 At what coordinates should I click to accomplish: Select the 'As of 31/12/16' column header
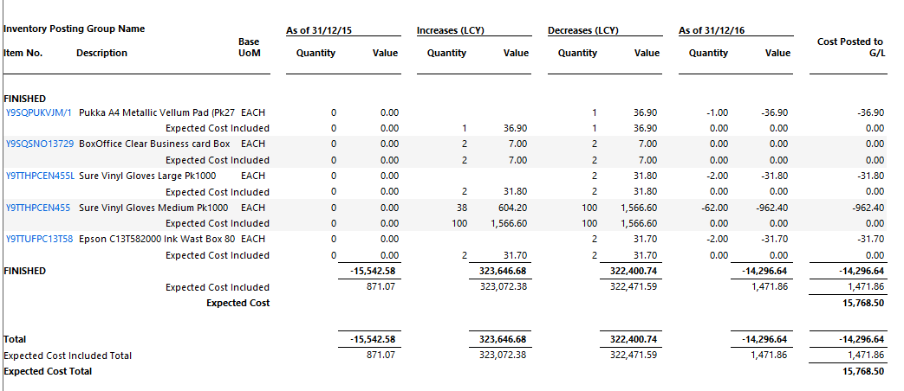tap(712, 31)
